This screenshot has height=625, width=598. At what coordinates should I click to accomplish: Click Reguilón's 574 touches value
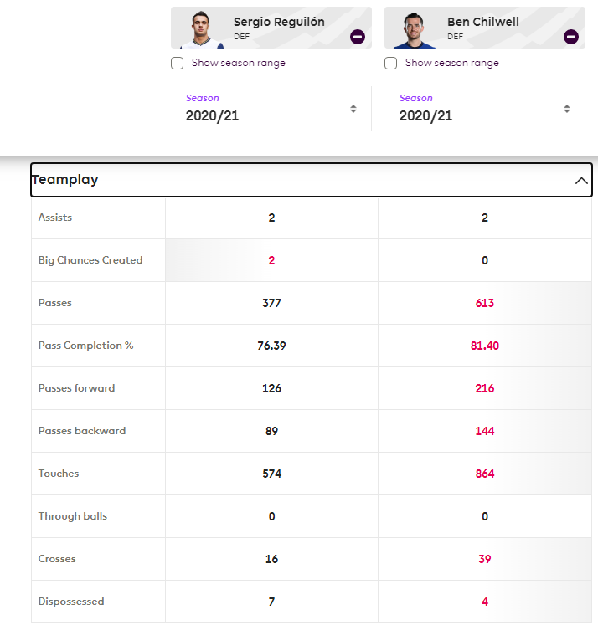[x=271, y=474]
